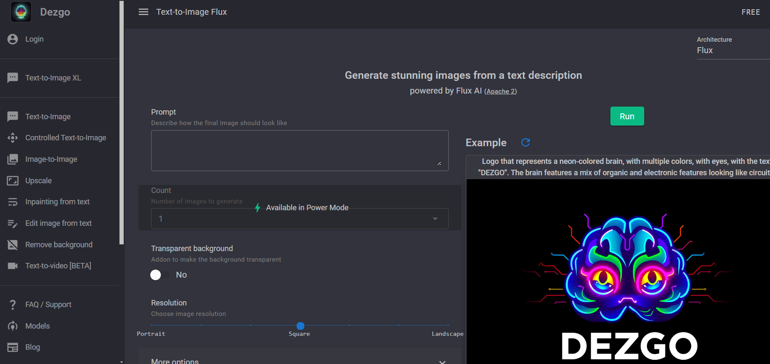
Task: Click the Login link
Action: coord(34,39)
